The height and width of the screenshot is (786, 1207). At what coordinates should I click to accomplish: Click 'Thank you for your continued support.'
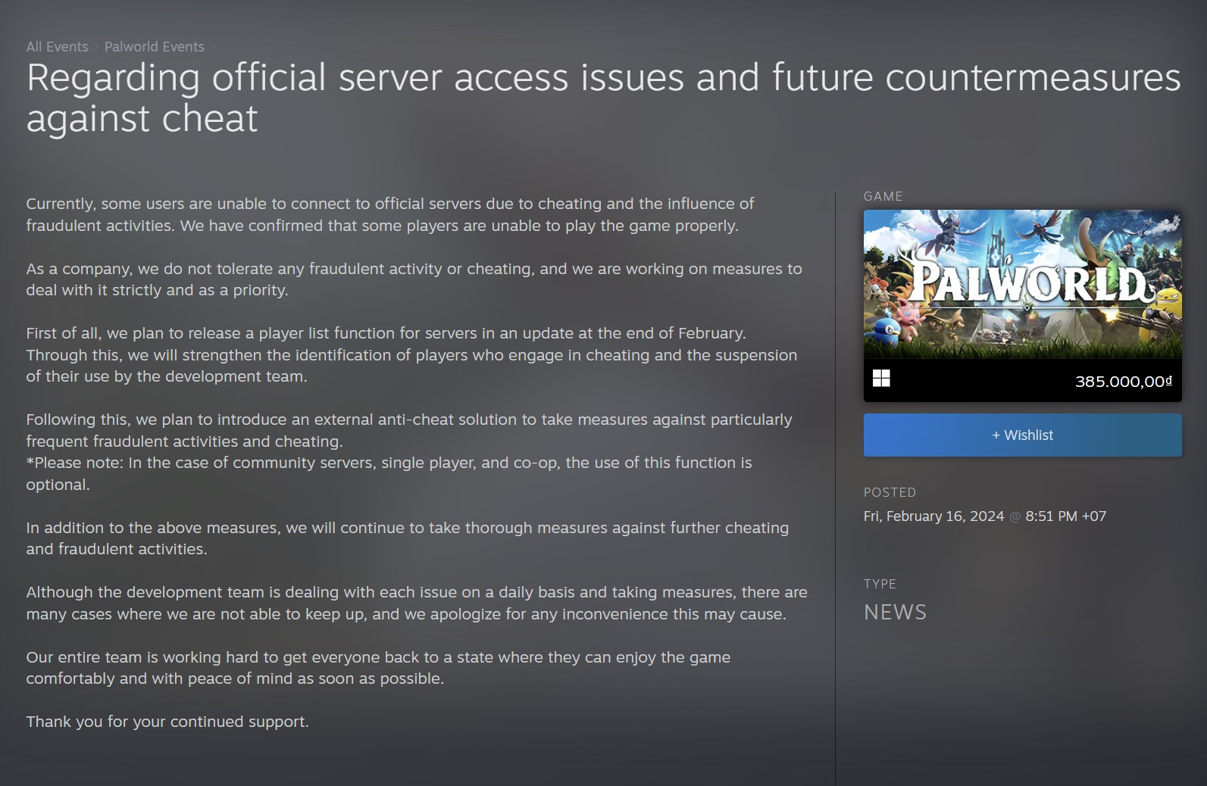coord(167,722)
